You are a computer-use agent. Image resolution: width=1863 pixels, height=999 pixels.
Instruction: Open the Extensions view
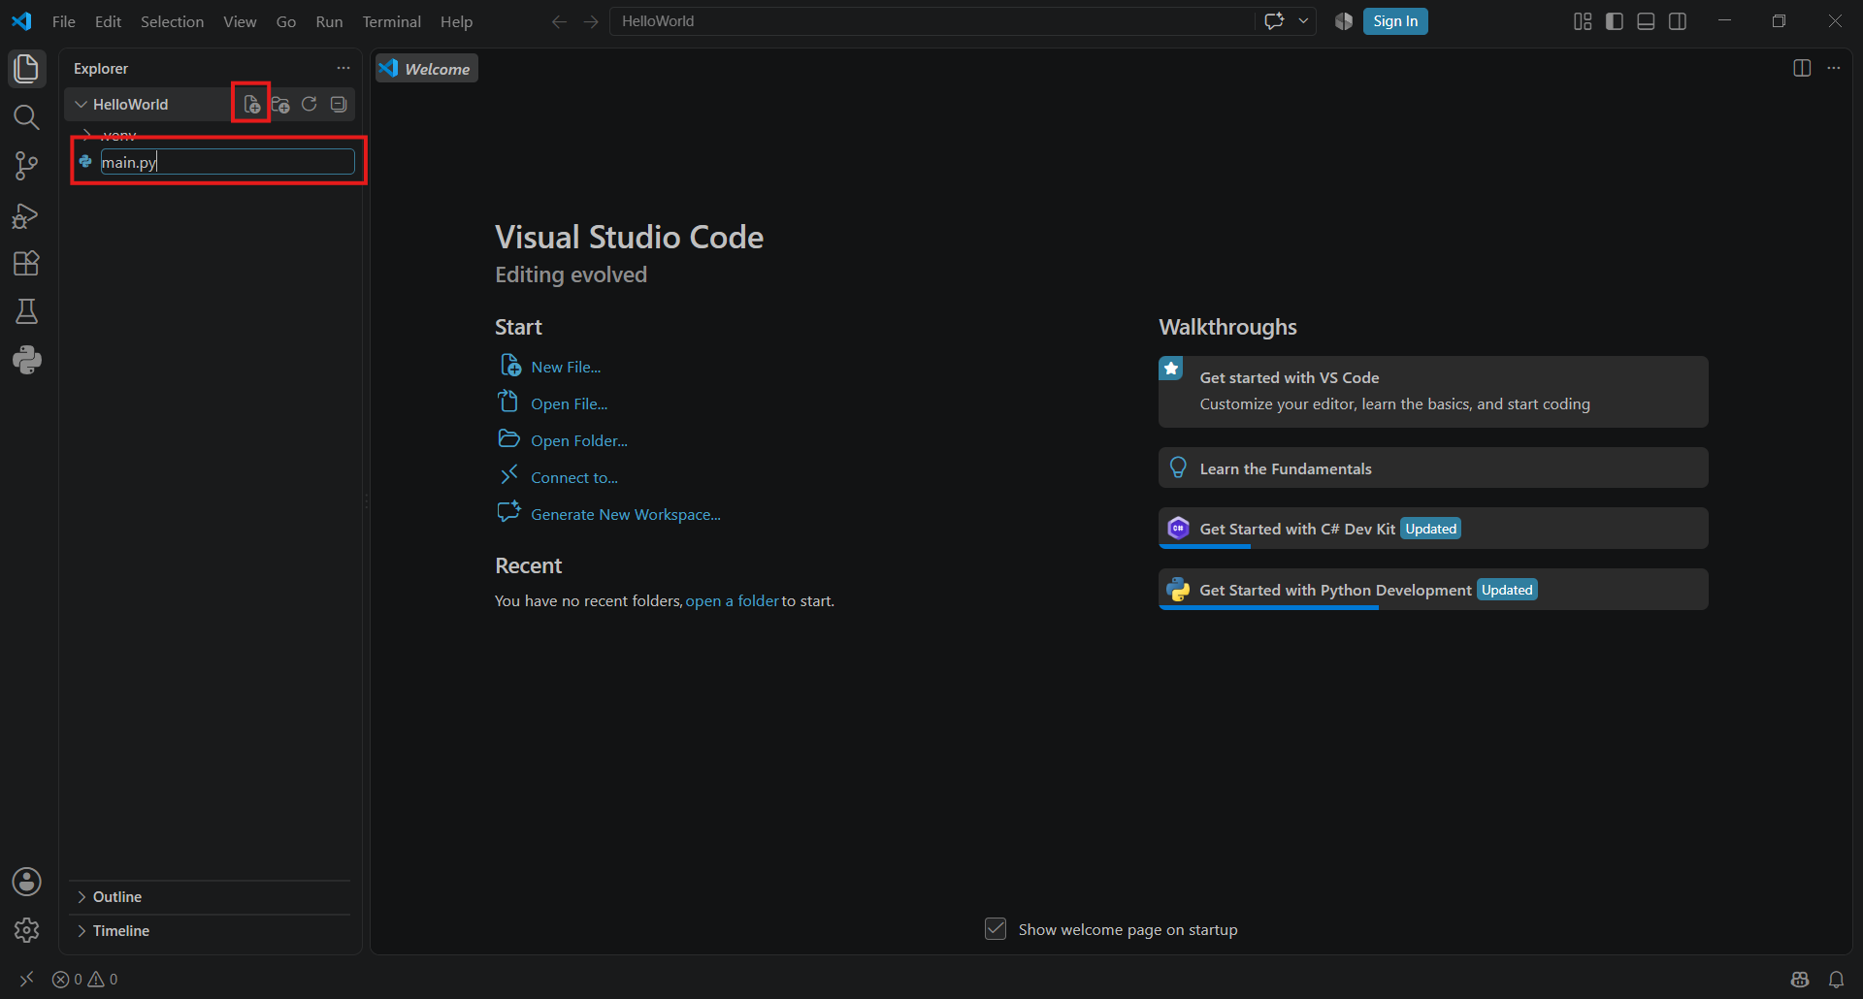pyautogui.click(x=26, y=263)
